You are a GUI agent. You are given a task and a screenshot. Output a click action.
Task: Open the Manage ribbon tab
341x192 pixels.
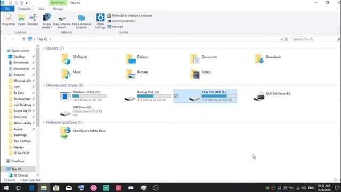pyautogui.click(x=58, y=9)
